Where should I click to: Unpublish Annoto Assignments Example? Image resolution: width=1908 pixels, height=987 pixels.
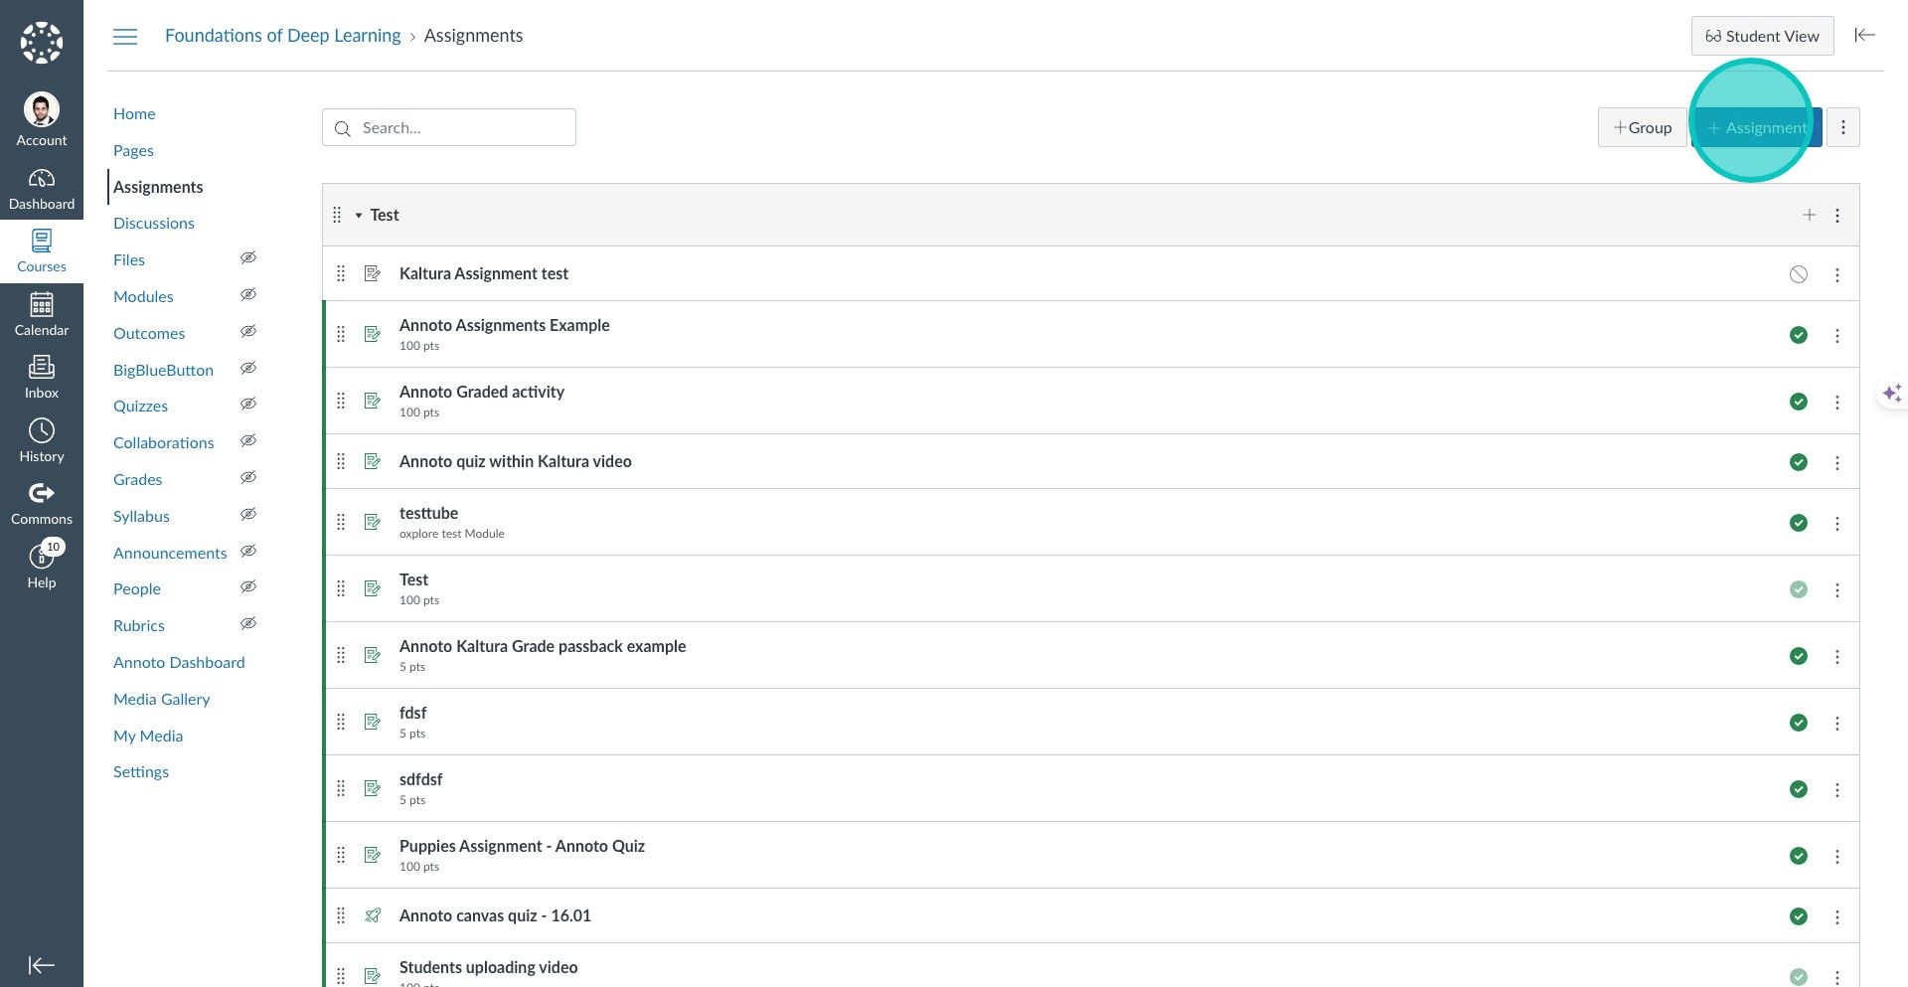coord(1798,335)
